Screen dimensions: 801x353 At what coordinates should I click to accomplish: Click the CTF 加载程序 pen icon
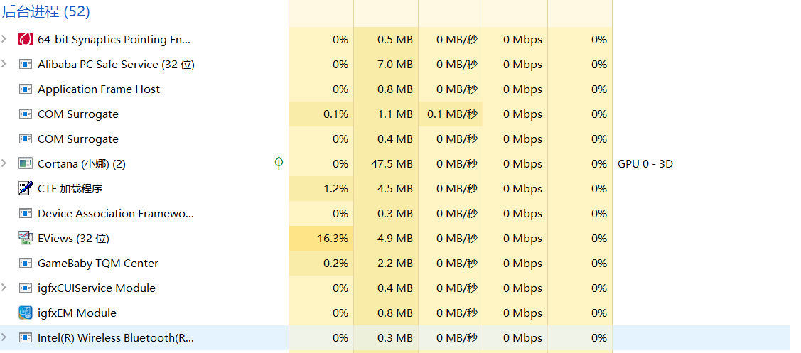[x=26, y=189]
